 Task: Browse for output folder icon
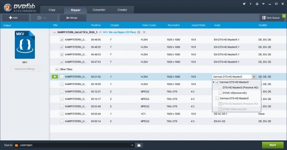click(139, 145)
